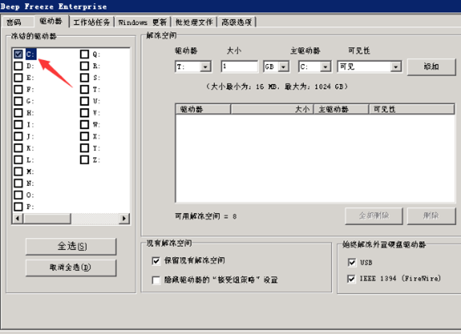Click the 全部删除 button
The width and height of the screenshot is (461, 334).
[374, 216]
